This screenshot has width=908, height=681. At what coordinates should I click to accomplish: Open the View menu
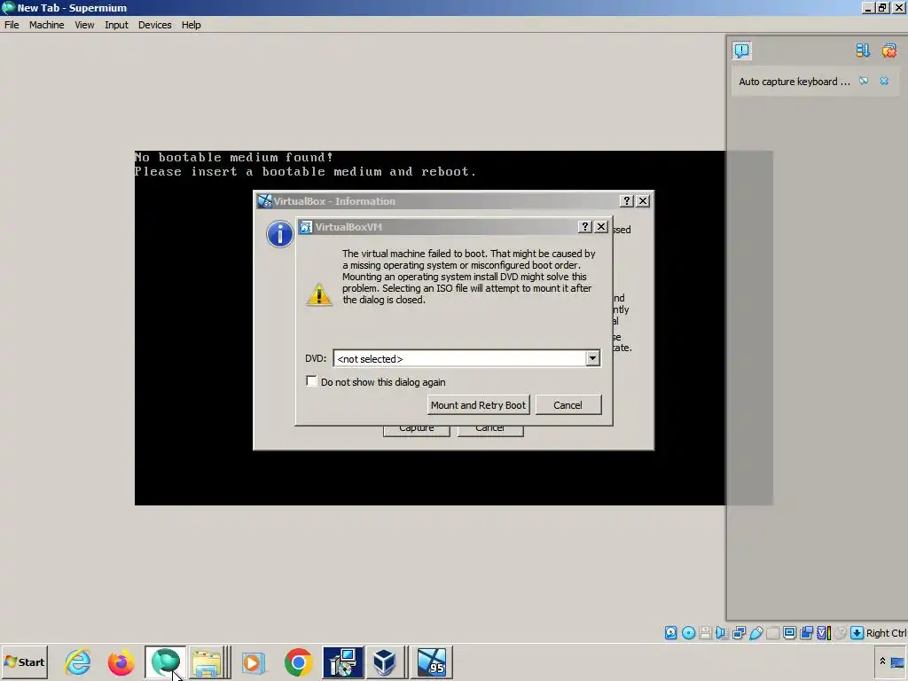[x=84, y=25]
